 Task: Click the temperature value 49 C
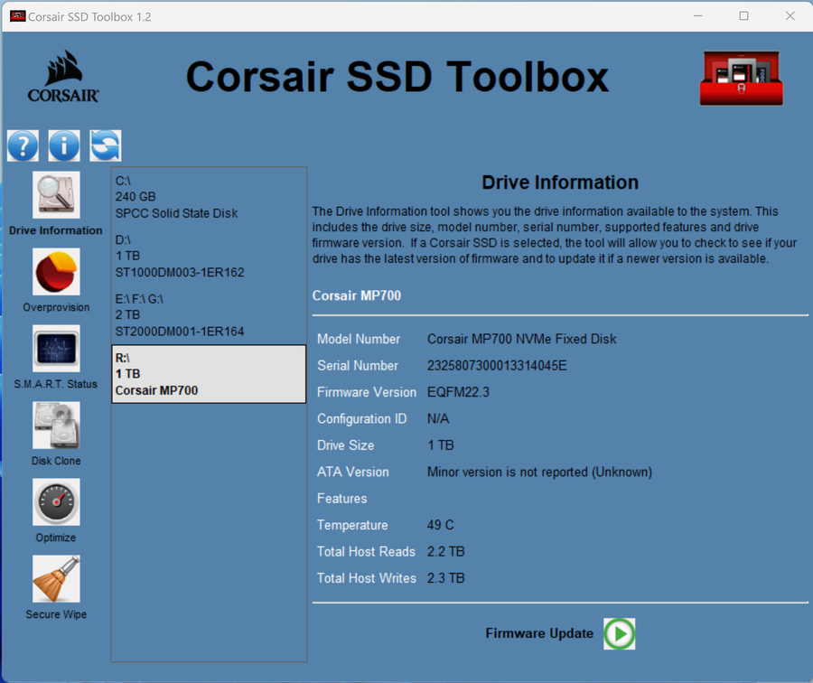tap(441, 525)
